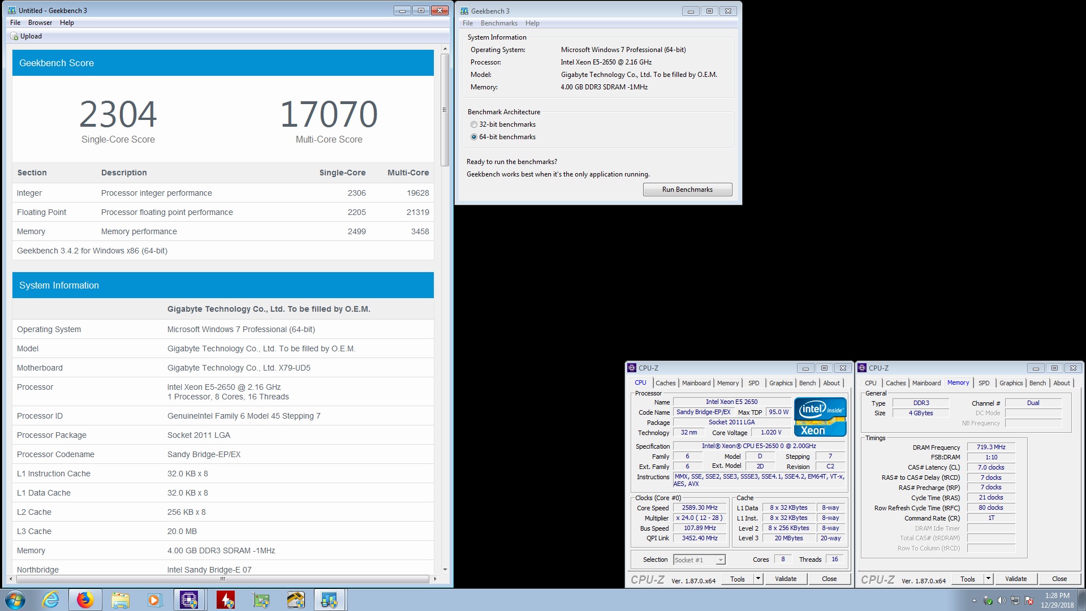The height and width of the screenshot is (611, 1086).
Task: Click the 17070 Multi-Core Score value
Action: (329, 114)
